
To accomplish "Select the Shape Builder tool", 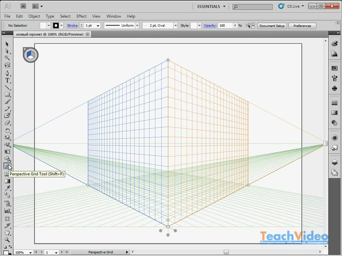I will click(x=7, y=159).
